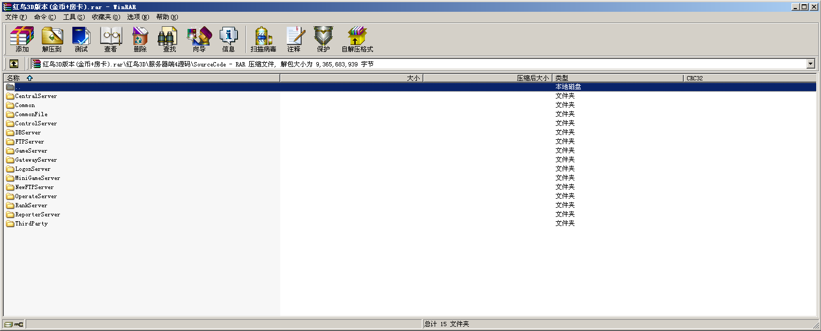
Task: Sort list by Name (名称) column header
Action: click(x=13, y=78)
